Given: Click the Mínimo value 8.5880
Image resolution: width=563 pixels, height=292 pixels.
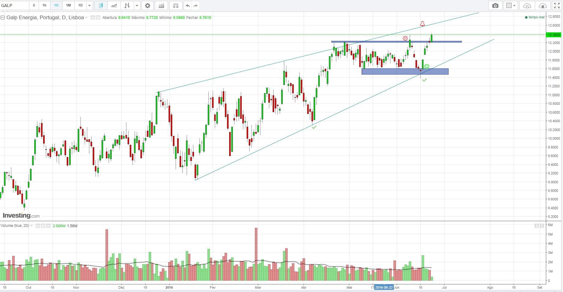Looking at the screenshot, I should [x=179, y=18].
